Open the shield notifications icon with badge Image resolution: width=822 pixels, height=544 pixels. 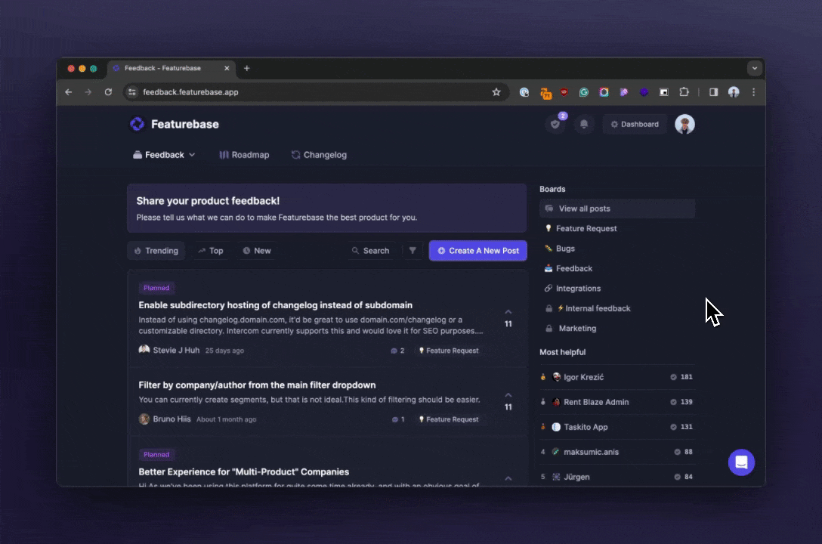point(556,124)
